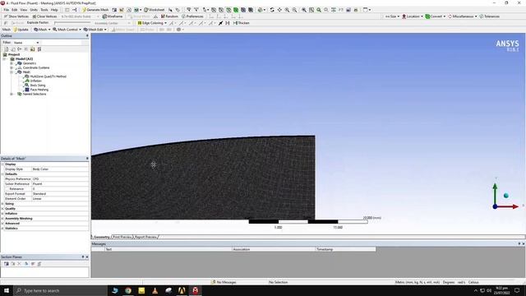Select the Body Sizing item
526x296 pixels.
[38, 85]
